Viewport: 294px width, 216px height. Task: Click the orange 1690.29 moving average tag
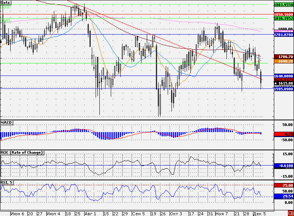(283, 61)
